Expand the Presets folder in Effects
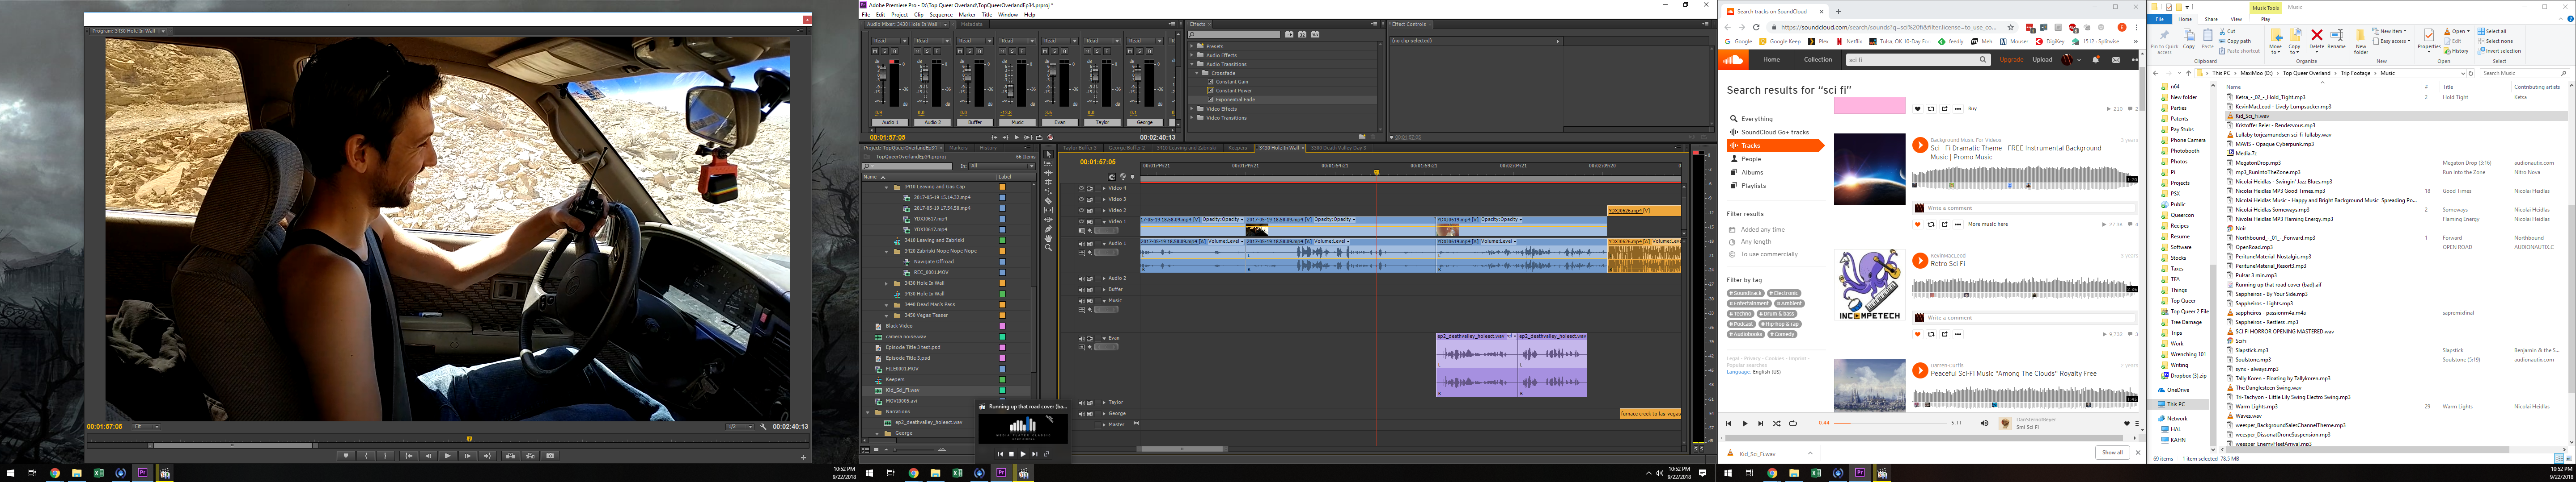 1192,46
